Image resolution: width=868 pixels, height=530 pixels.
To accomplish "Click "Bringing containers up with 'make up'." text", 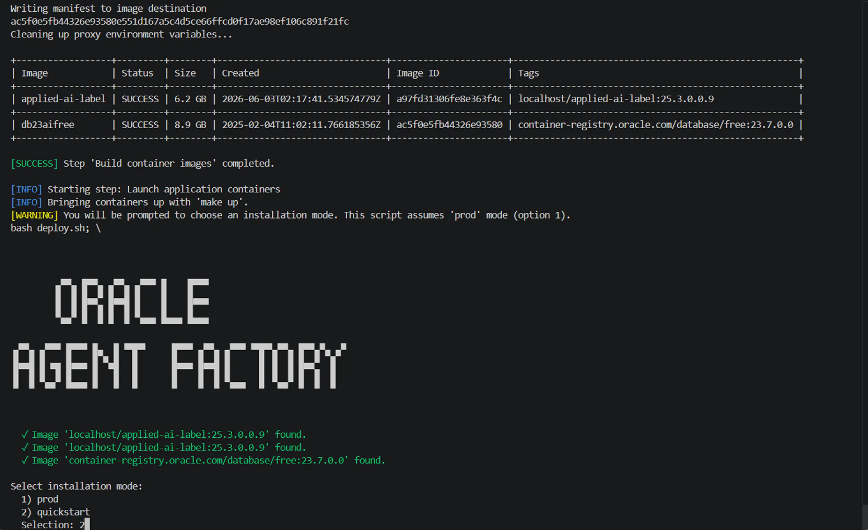I will click(148, 202).
